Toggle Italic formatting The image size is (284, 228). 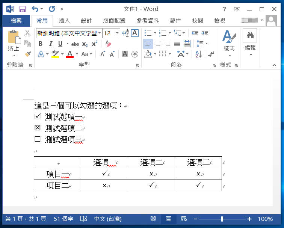[51, 44]
